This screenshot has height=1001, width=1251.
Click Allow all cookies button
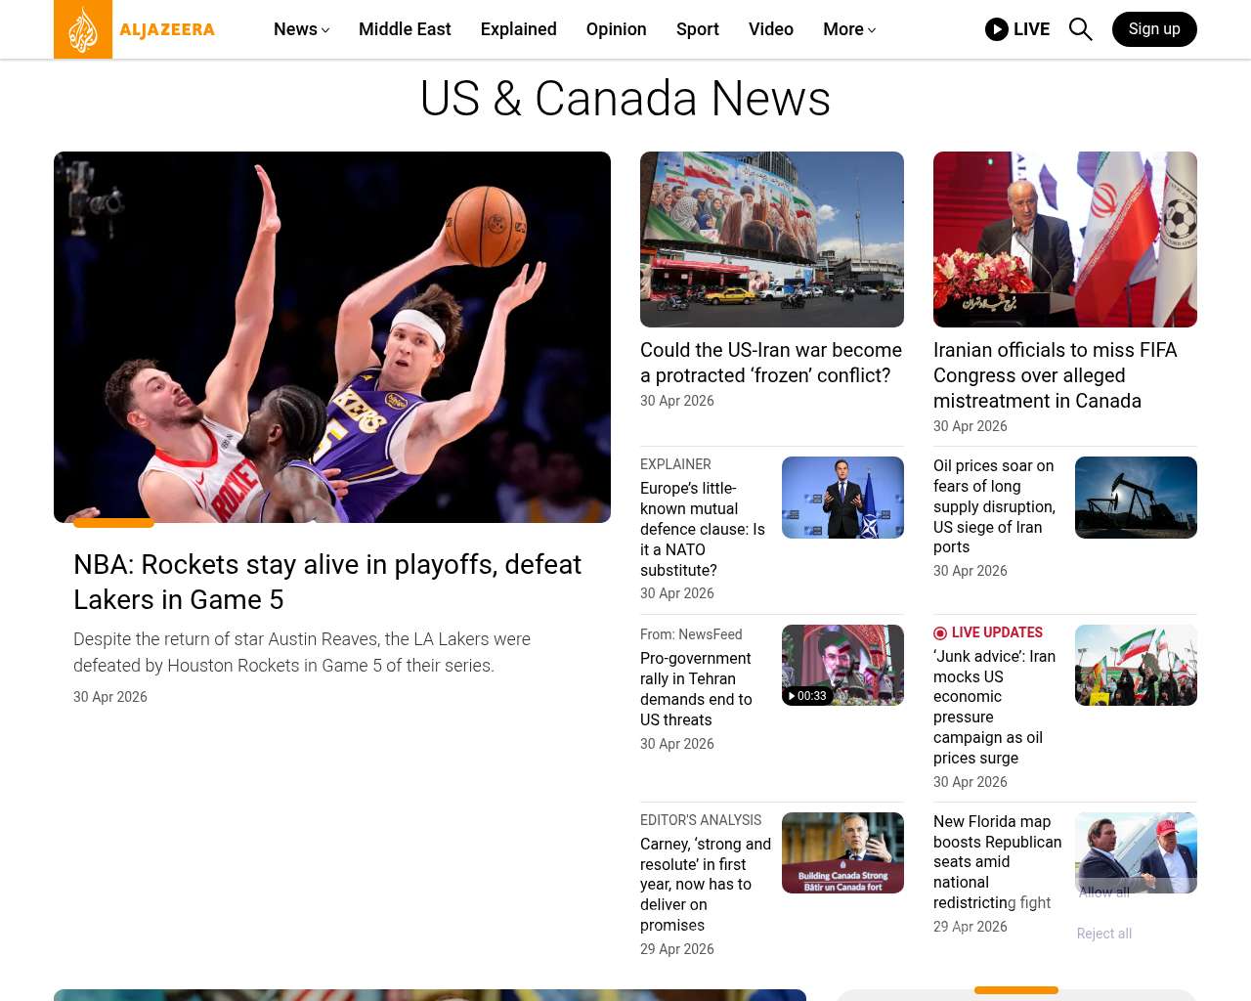point(1103,892)
